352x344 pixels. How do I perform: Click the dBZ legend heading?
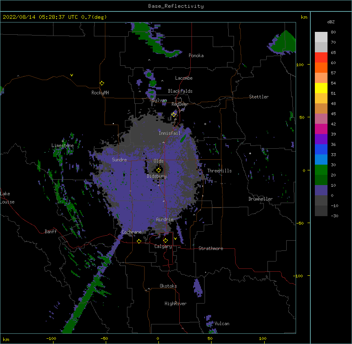pyautogui.click(x=331, y=22)
